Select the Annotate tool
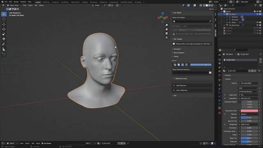 click(x=4, y=44)
